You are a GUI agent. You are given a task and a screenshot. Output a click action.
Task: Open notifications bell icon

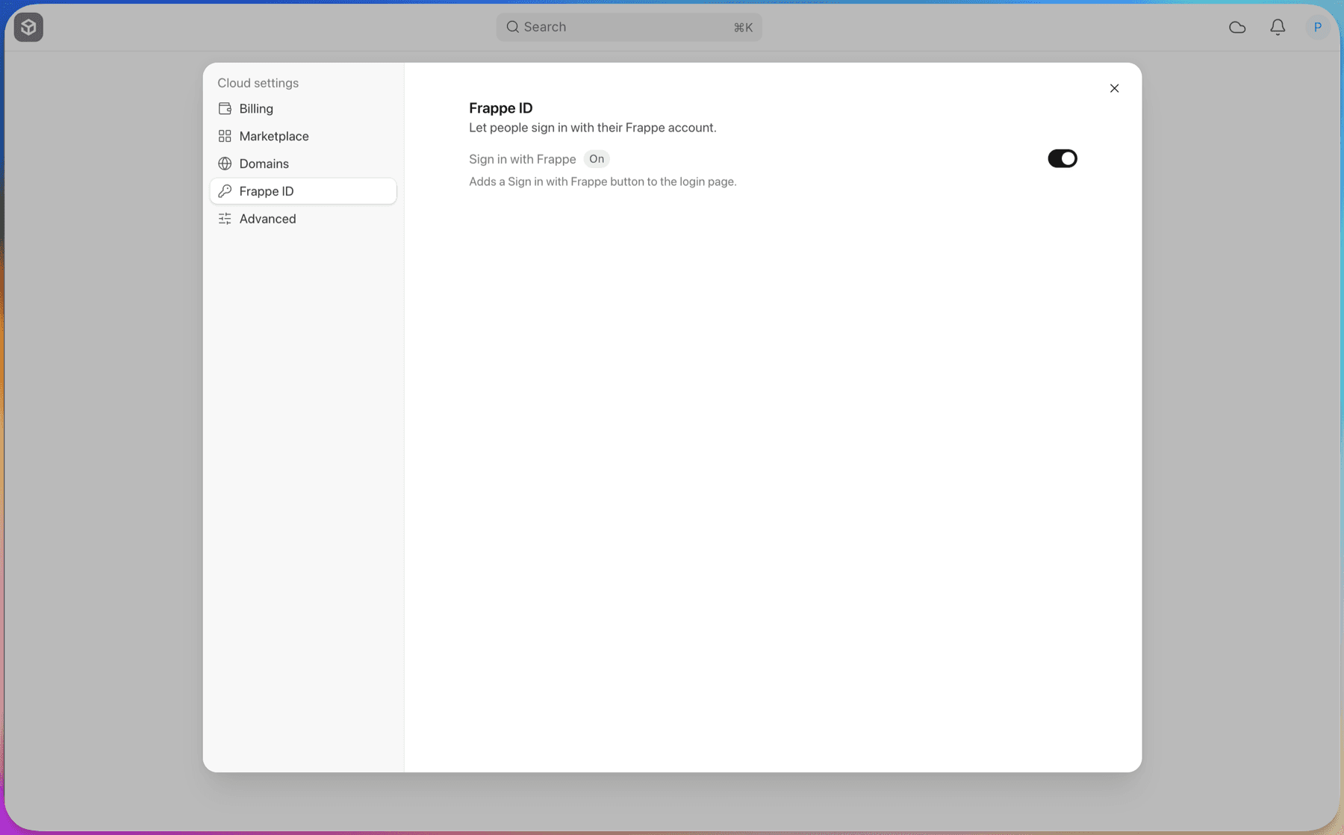(1278, 27)
